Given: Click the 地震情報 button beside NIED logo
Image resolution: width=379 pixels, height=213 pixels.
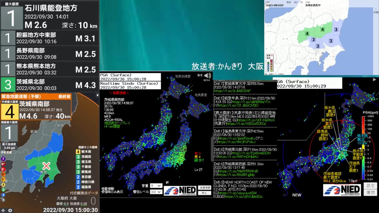Looking at the screenshot, I should (205, 188).
